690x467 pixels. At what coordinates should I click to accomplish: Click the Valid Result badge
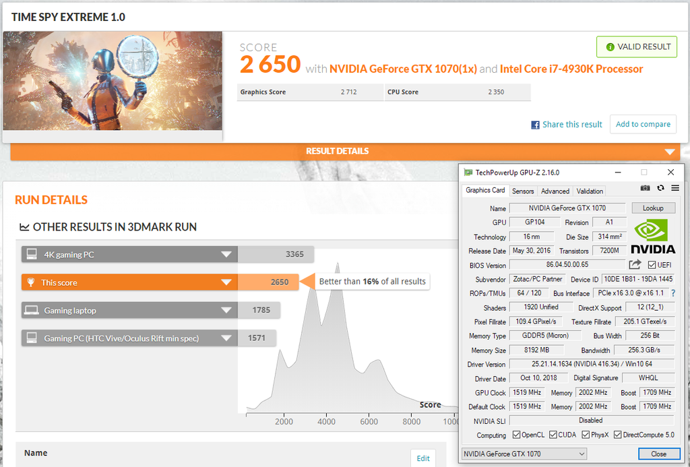tap(637, 46)
